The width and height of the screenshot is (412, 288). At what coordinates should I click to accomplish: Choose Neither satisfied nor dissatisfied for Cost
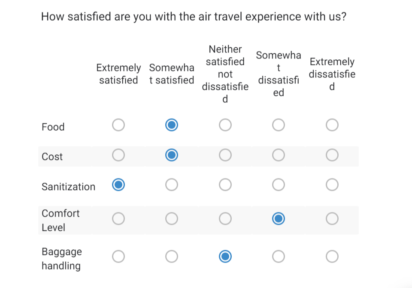point(225,155)
